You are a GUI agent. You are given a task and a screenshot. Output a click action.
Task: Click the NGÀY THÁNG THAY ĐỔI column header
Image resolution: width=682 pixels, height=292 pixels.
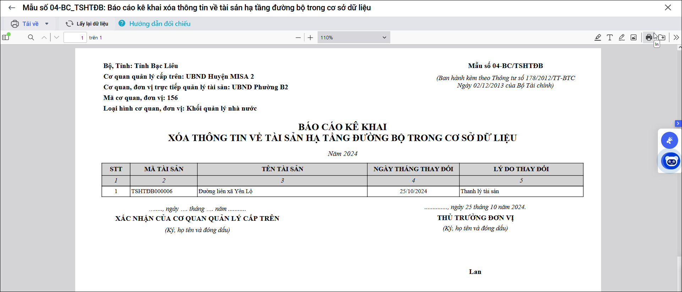pos(413,169)
